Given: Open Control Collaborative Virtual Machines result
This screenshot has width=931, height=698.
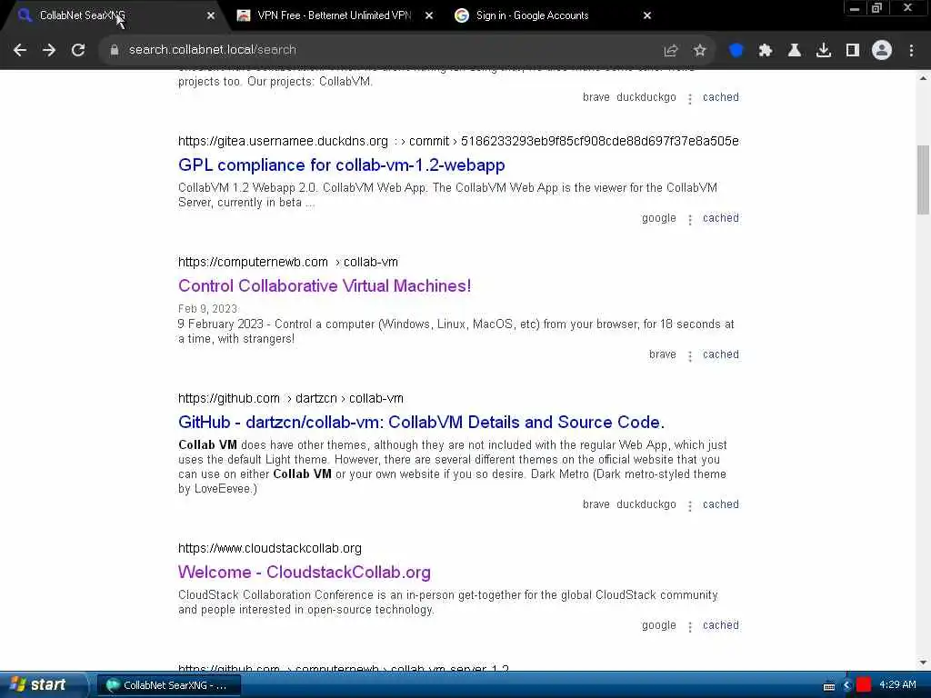Looking at the screenshot, I should (325, 286).
